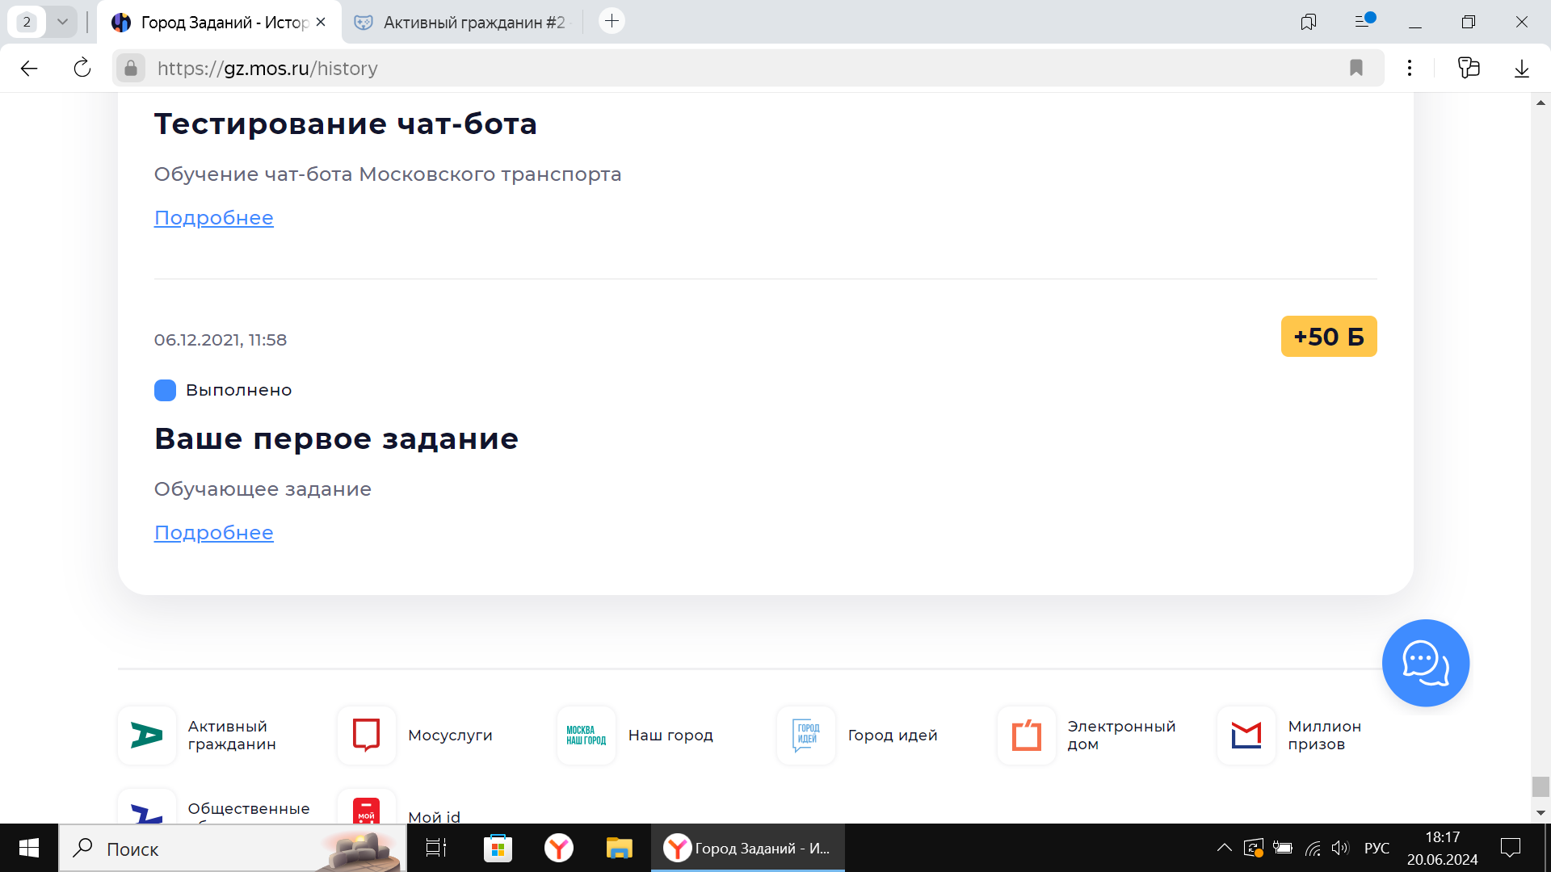
Task: Open the Windows notification center icon
Action: [x=1510, y=848]
